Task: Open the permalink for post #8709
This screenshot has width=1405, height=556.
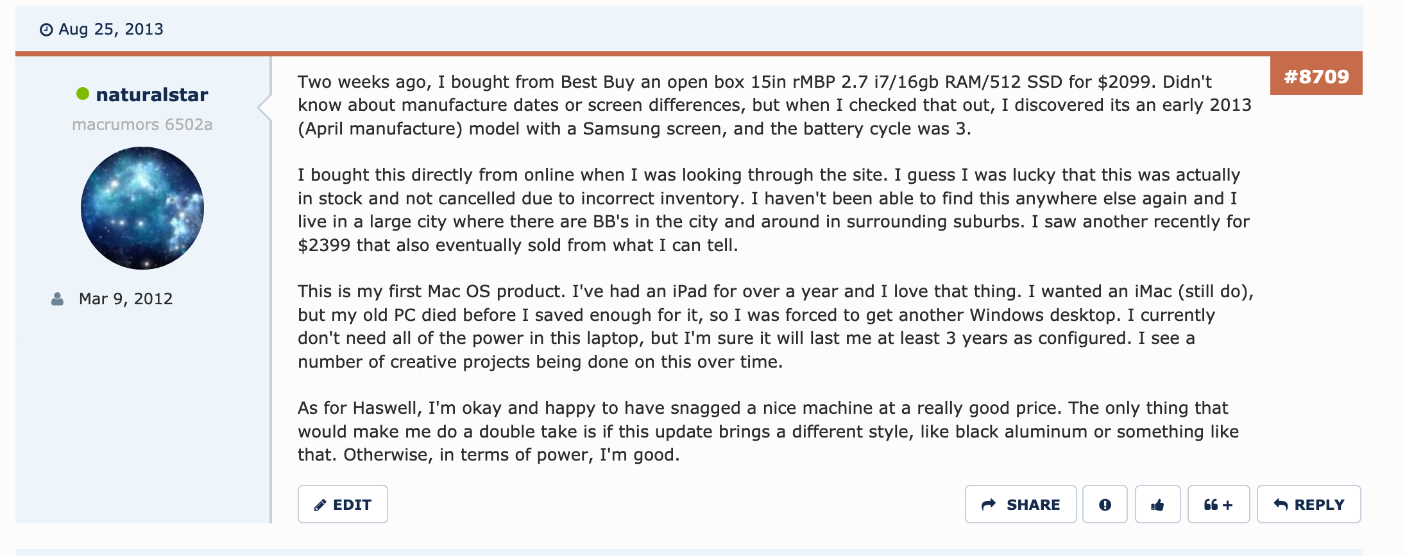Action: coord(1316,77)
